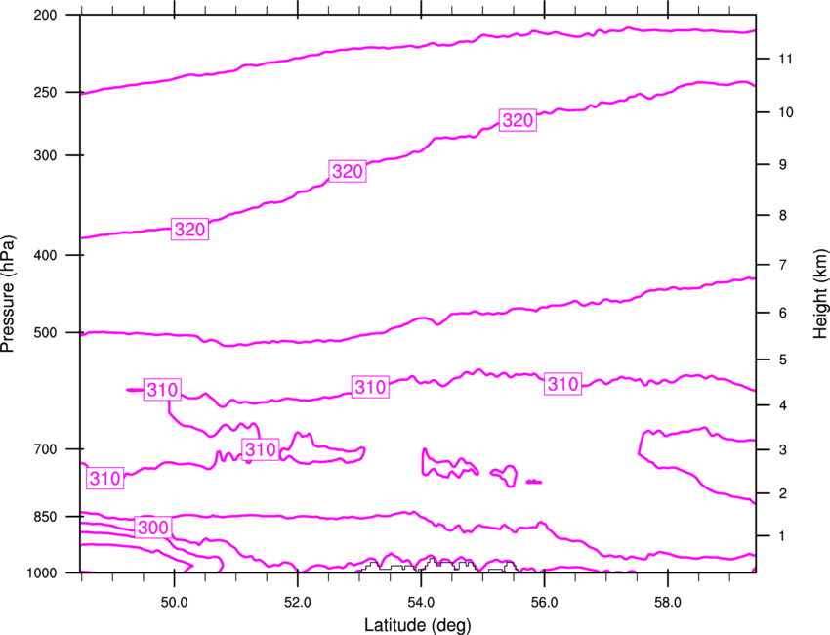Pick the 11 km height tick label
830x635 pixels.
pyautogui.click(x=785, y=59)
